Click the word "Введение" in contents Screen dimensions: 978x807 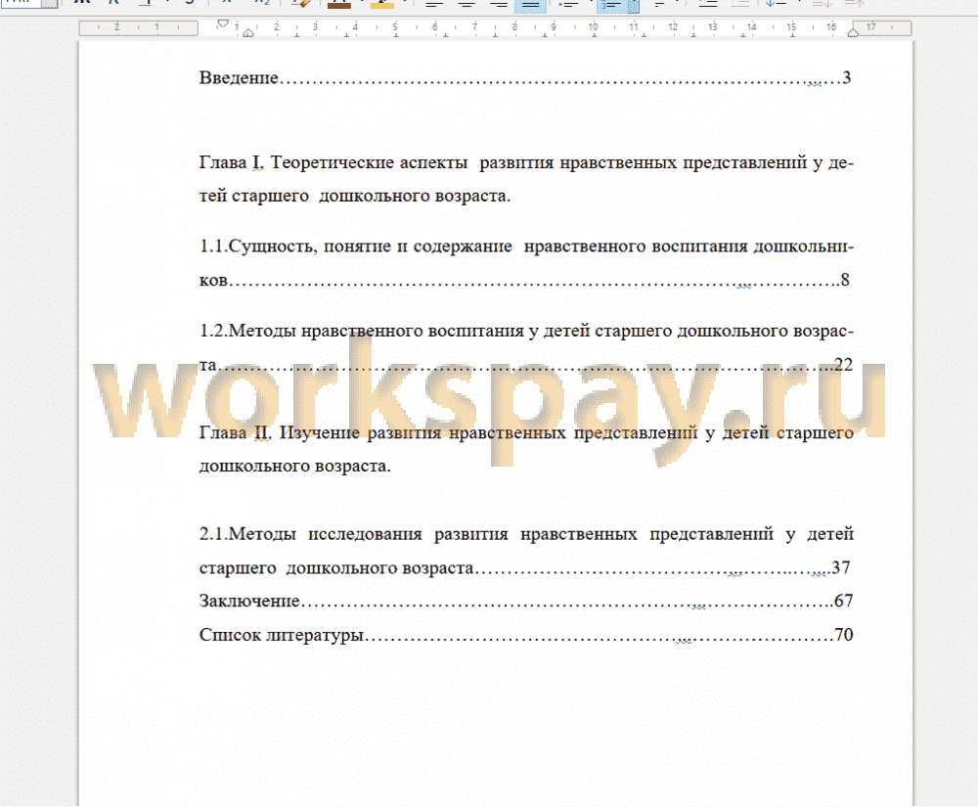click(x=239, y=77)
